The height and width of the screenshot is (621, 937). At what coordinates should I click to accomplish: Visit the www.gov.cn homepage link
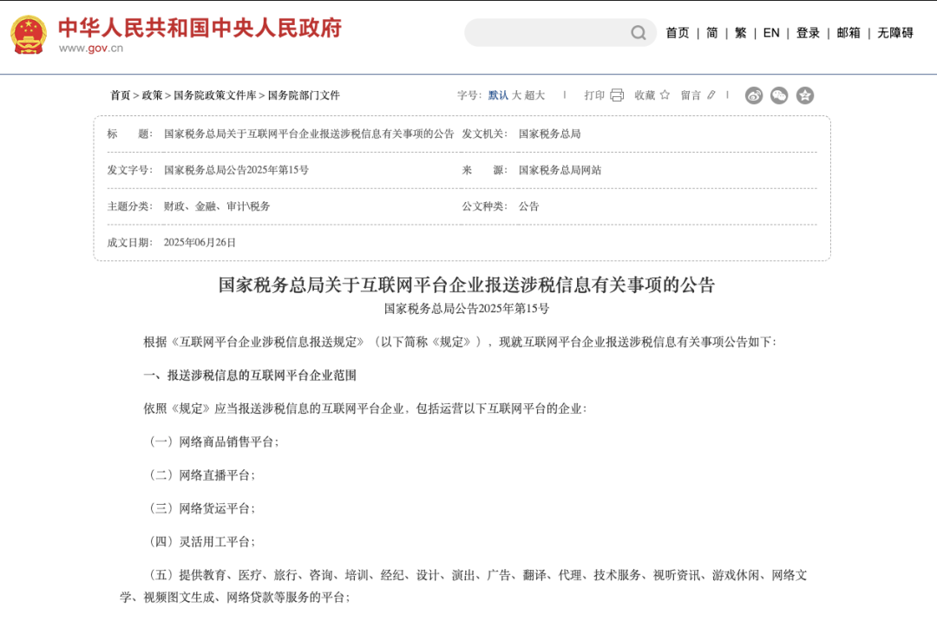pos(89,49)
